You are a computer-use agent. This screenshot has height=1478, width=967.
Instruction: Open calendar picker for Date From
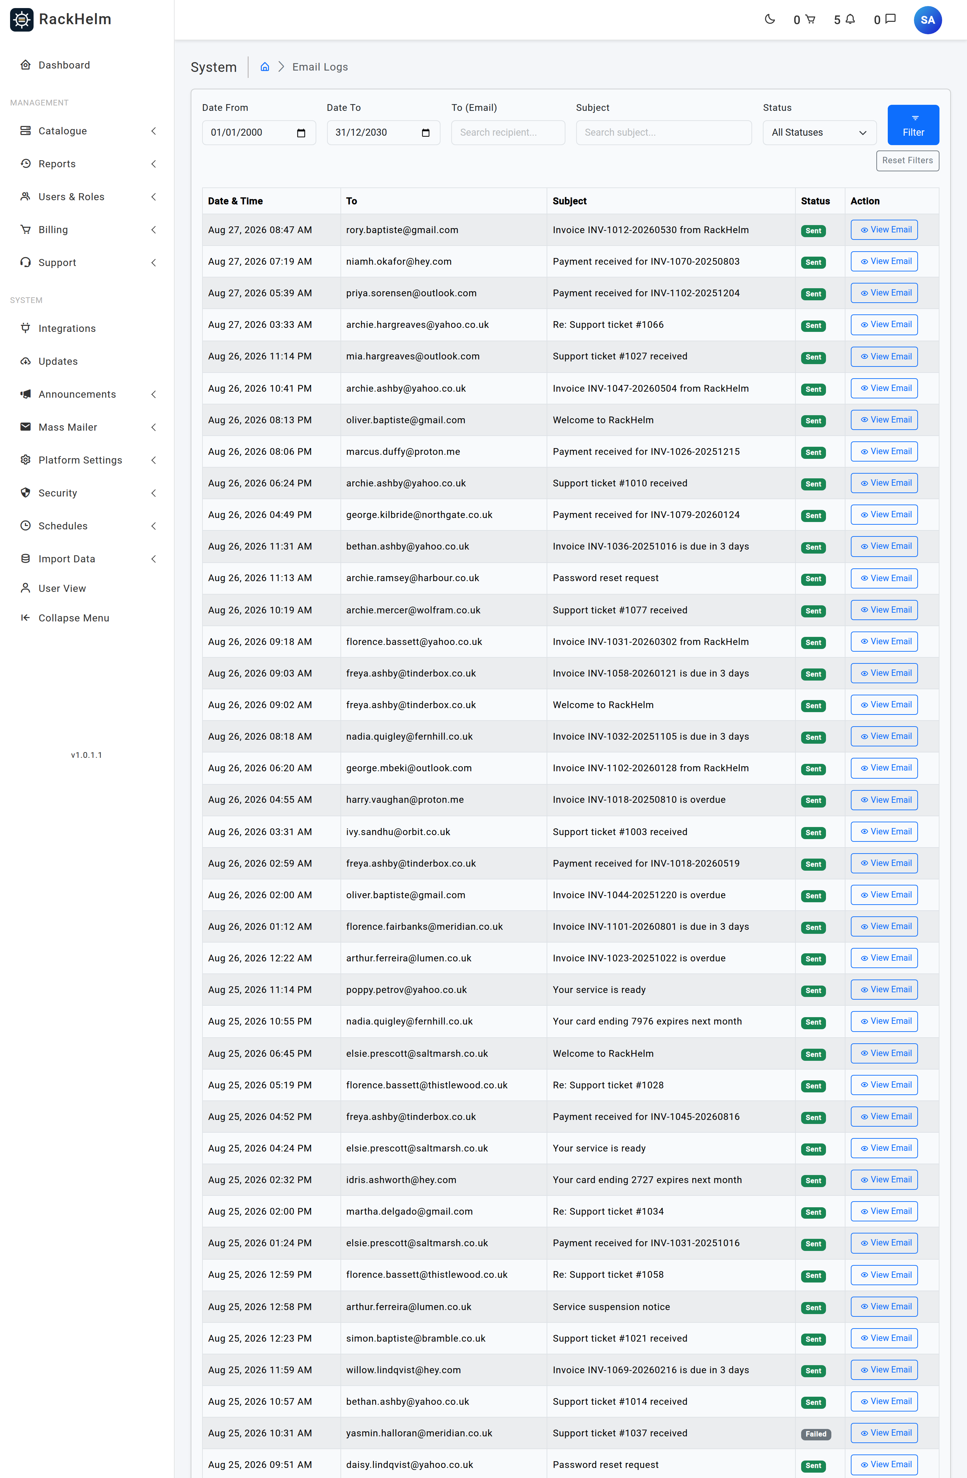click(x=301, y=133)
